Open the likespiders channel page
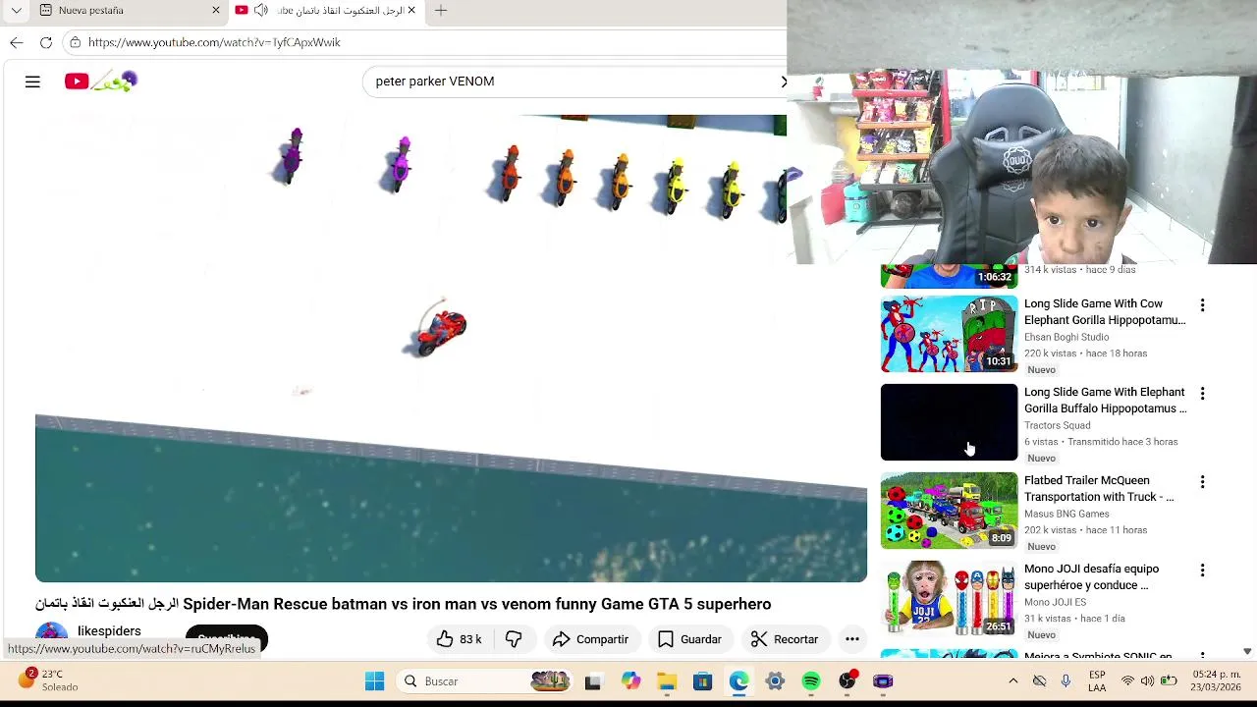Image resolution: width=1257 pixels, height=707 pixels. (x=109, y=631)
